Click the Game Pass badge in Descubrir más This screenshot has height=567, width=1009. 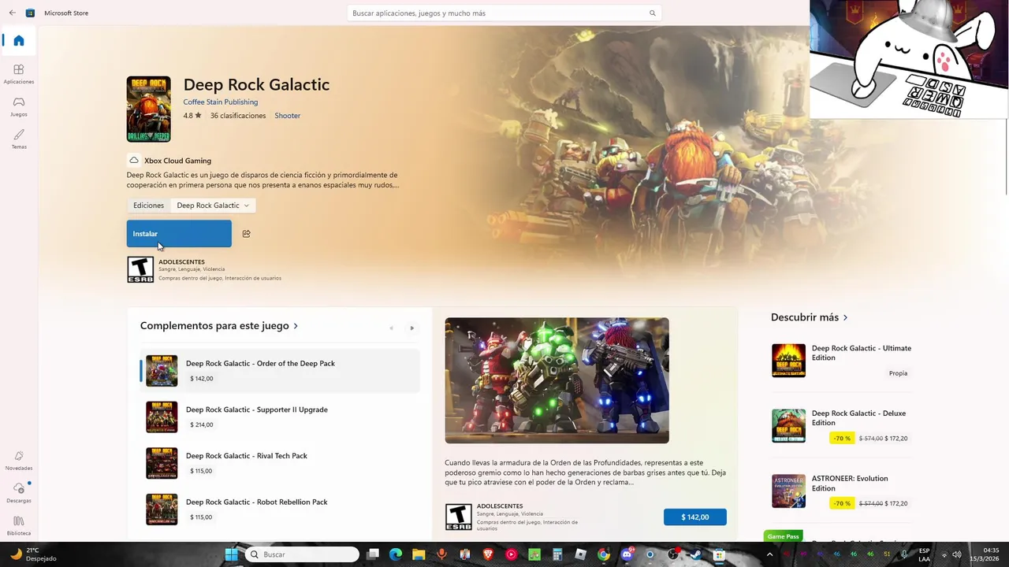784,536
